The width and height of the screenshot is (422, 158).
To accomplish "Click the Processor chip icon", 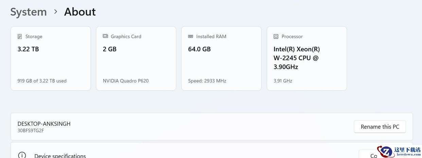I will pyautogui.click(x=276, y=36).
